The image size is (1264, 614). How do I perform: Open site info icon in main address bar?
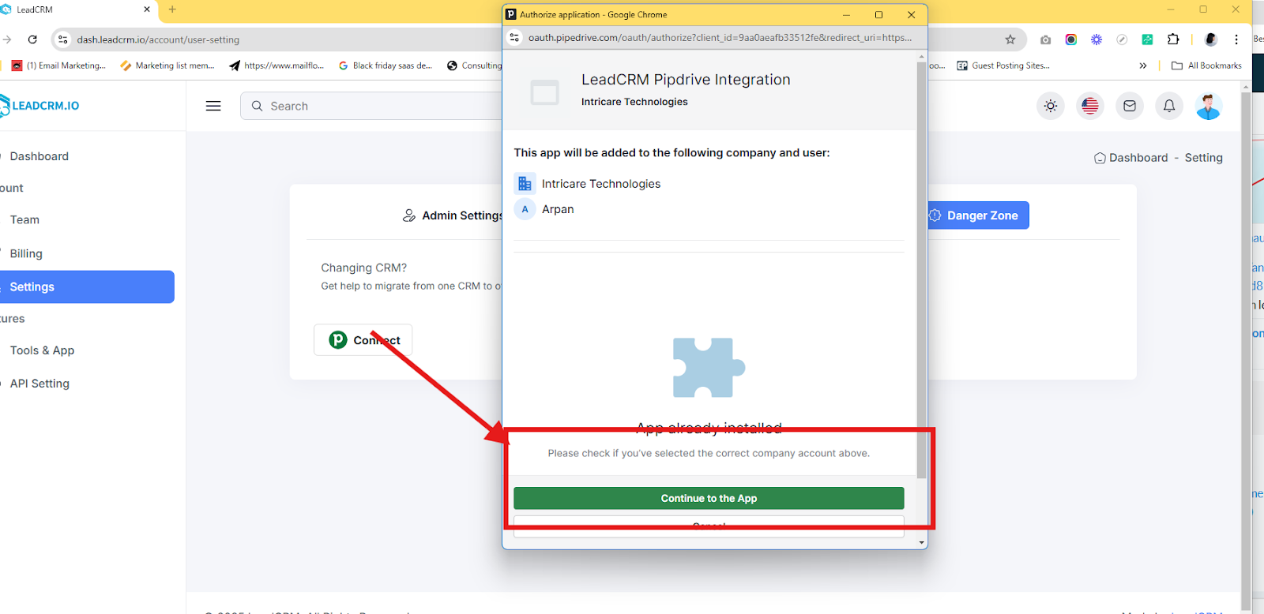(63, 39)
